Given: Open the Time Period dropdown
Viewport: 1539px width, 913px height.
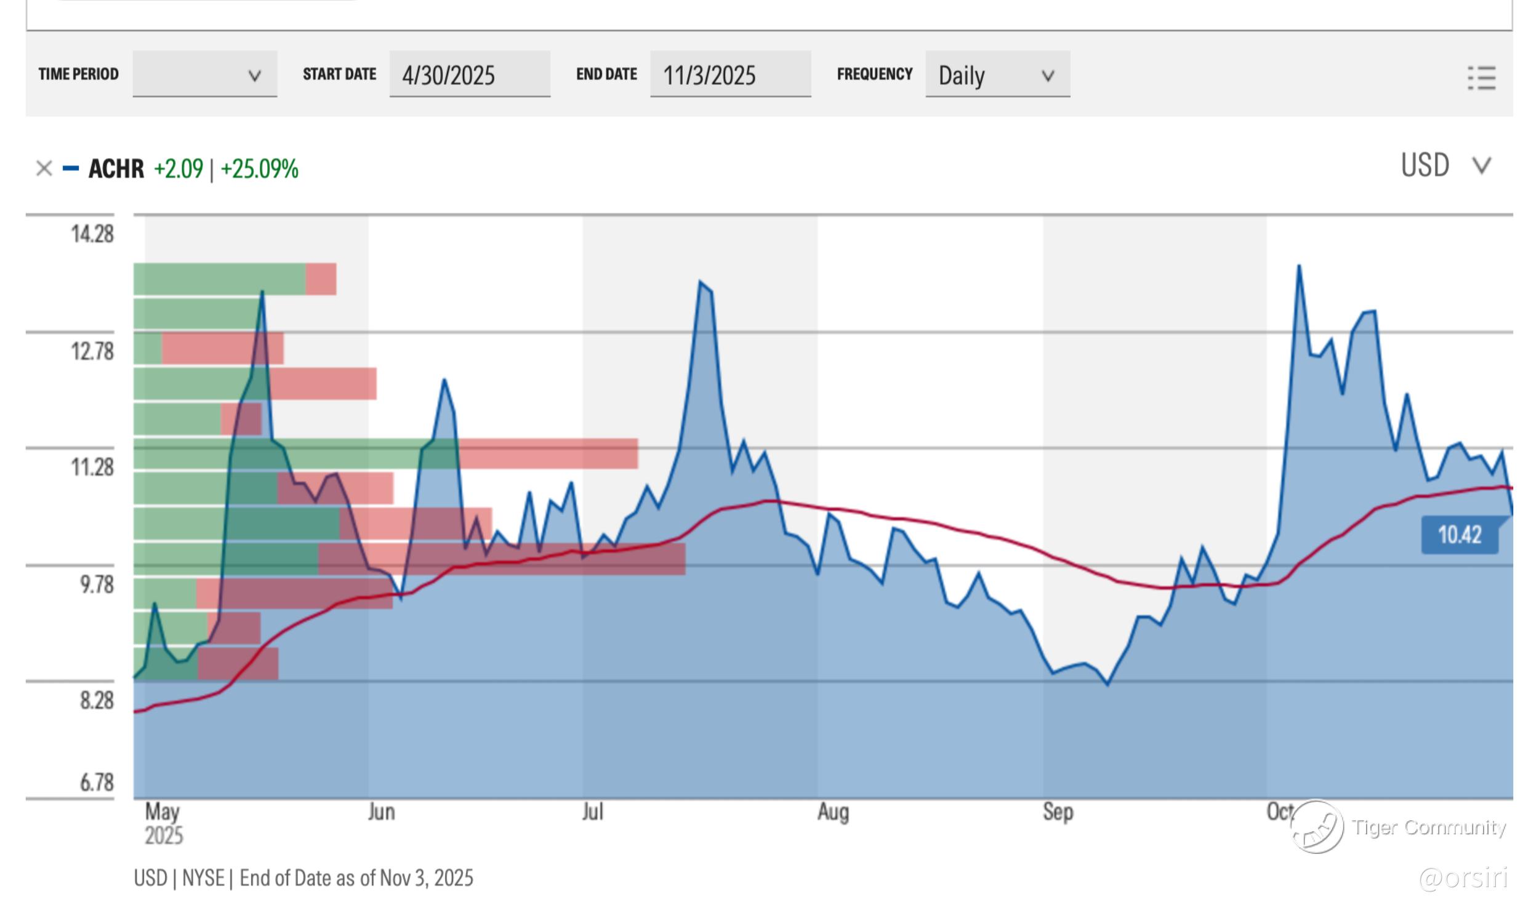Looking at the screenshot, I should click(204, 74).
